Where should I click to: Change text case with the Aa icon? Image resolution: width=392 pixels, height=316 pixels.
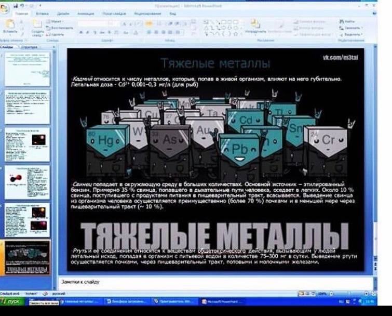click(x=126, y=33)
